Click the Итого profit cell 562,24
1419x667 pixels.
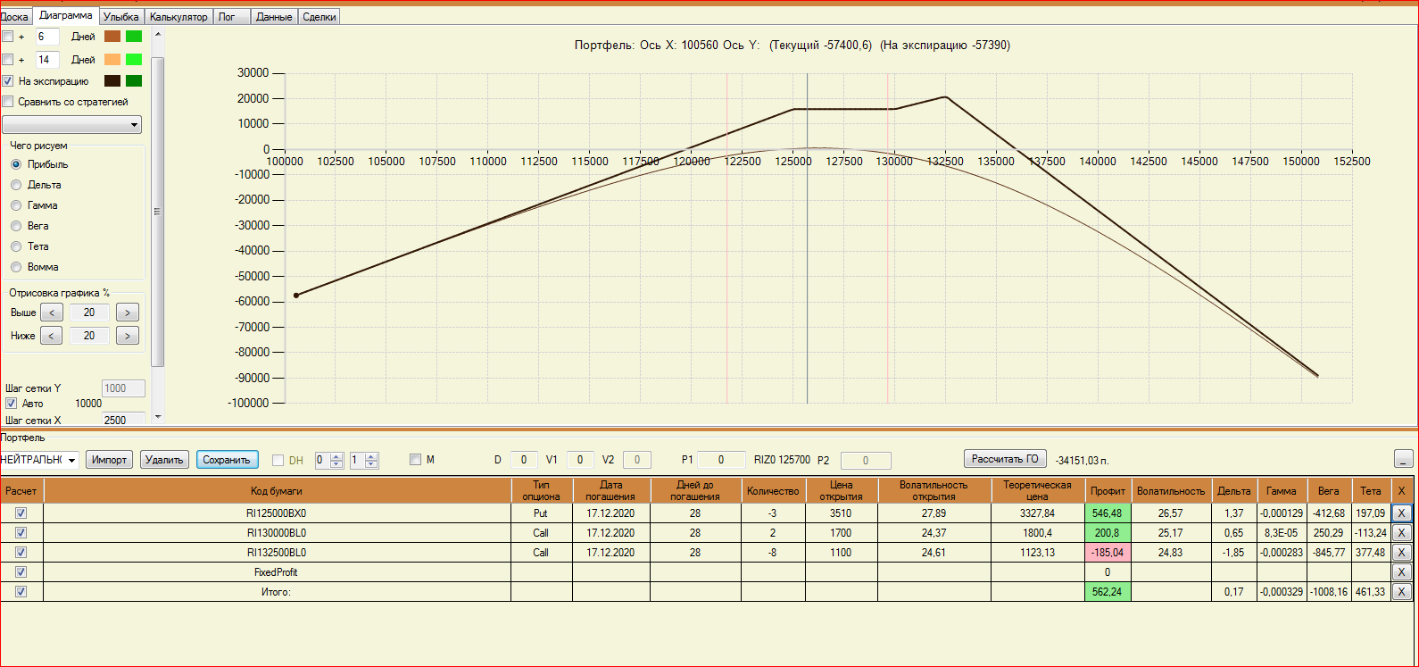coord(1108,592)
